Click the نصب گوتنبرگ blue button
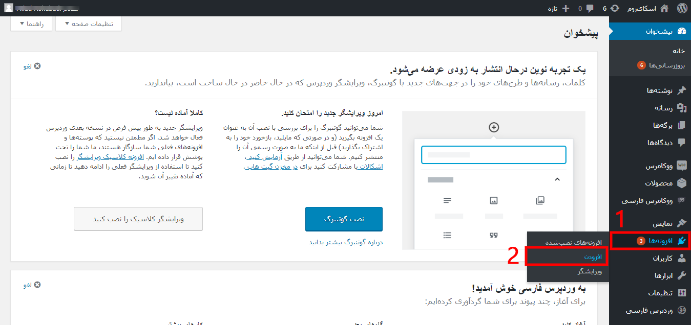 pos(344,219)
